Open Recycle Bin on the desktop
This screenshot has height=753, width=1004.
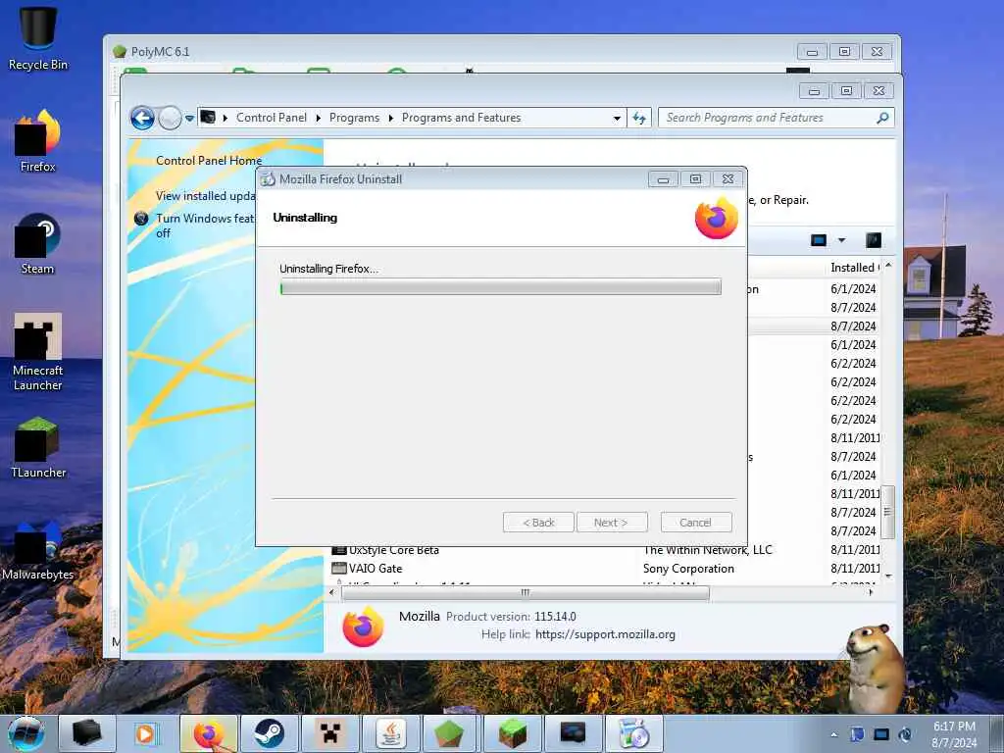pyautogui.click(x=38, y=38)
